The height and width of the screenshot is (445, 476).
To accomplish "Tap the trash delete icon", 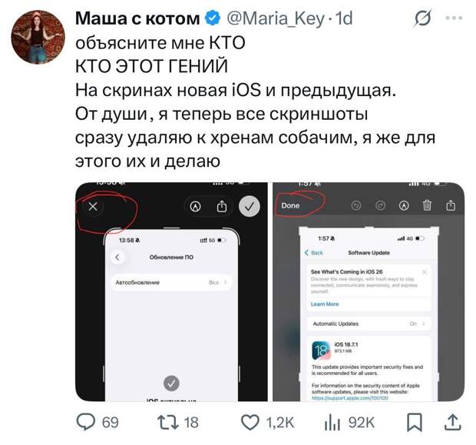I will click(427, 206).
